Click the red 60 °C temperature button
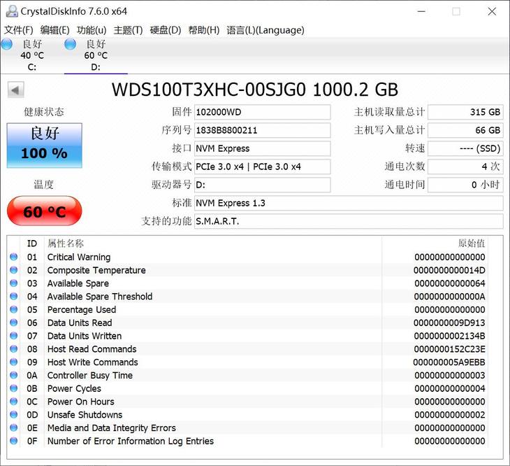Viewport: 510px width, 466px height. tap(45, 211)
